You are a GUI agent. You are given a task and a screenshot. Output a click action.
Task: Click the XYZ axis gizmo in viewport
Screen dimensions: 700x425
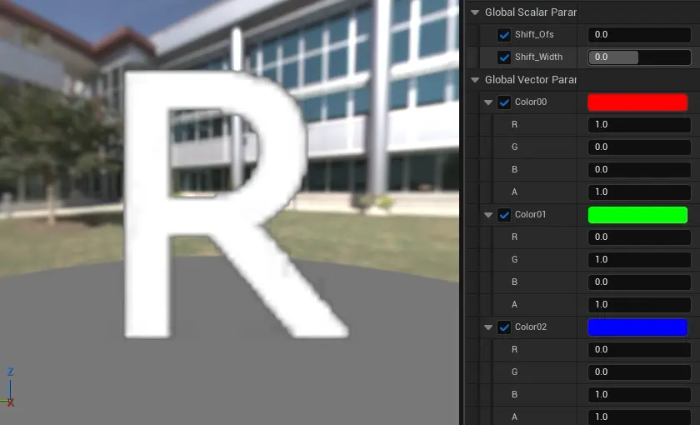coord(11,387)
